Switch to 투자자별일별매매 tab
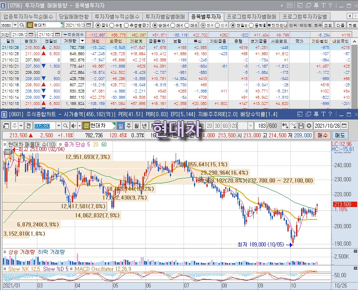The width and height of the screenshot is (358, 290). pos(165,17)
